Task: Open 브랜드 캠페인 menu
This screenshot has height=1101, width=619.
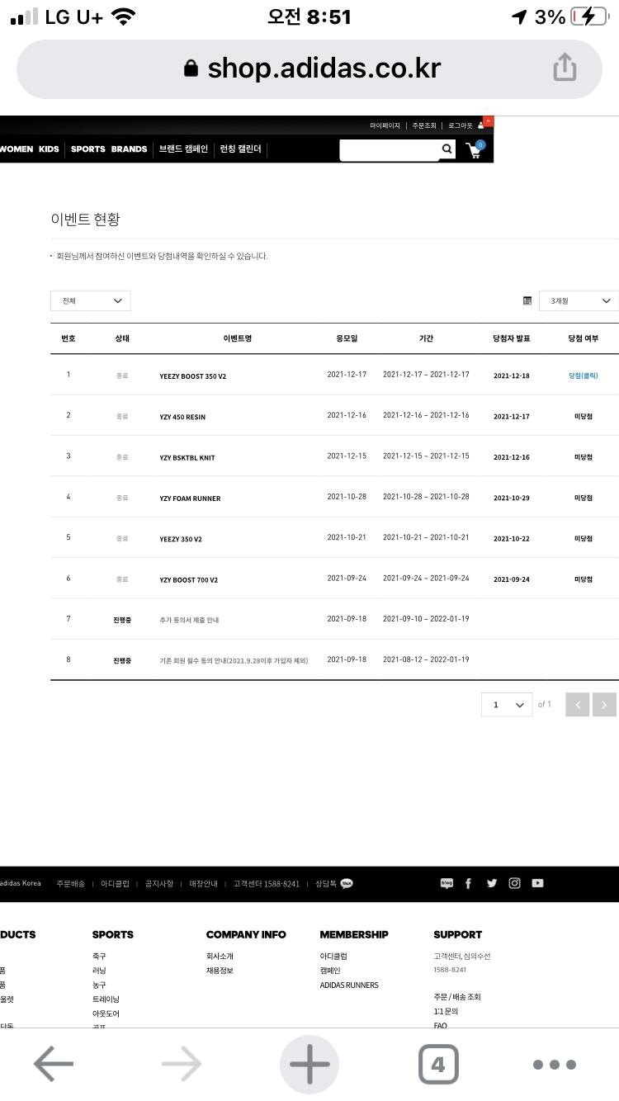Action: pyautogui.click(x=183, y=149)
